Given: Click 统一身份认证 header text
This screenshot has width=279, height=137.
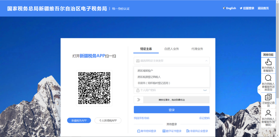Looking at the screenshot, I should click(x=121, y=8).
